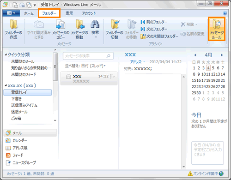Open the Newsgroups (ニュースグループ) pane

coord(21,162)
